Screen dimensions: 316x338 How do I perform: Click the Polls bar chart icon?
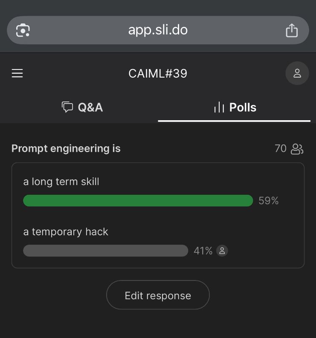[x=219, y=107]
